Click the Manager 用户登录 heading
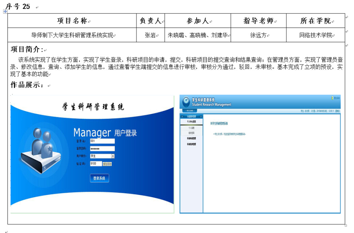Viewport: 354px width, 233px height. 105,132
